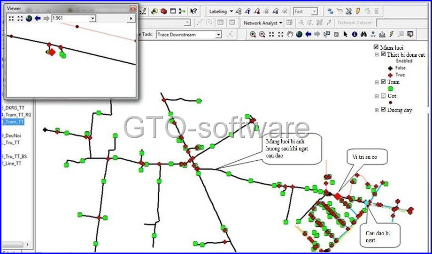This screenshot has height=254, width=432.
Task: Open the Fast label placement dropdown
Action: point(314,12)
